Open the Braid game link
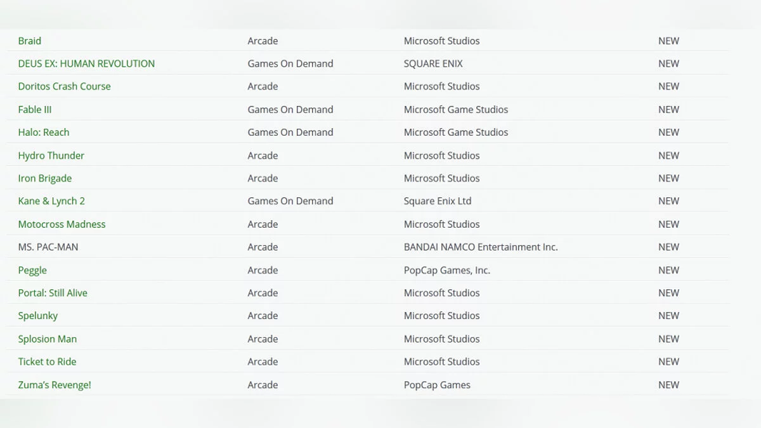This screenshot has width=761, height=428. [30, 41]
